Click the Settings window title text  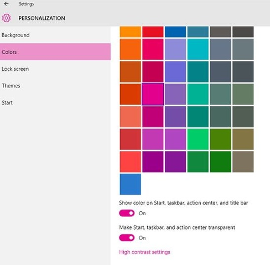(x=27, y=4)
